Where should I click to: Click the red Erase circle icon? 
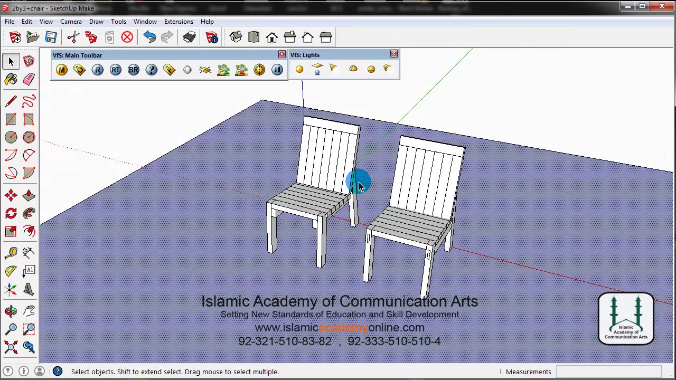(127, 37)
